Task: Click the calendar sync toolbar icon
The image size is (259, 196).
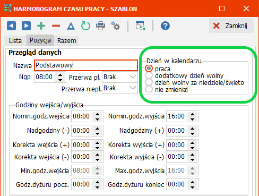Action: coord(140,26)
